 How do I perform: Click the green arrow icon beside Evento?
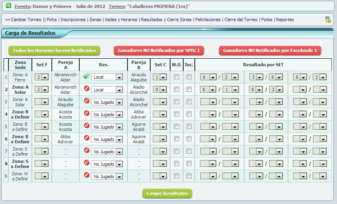(x=8, y=6)
